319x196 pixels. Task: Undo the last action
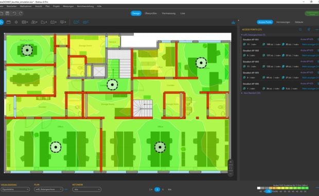tap(14, 13)
